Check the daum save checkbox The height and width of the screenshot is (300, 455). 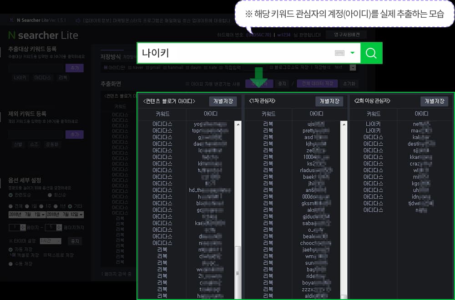pyautogui.click(x=187, y=67)
